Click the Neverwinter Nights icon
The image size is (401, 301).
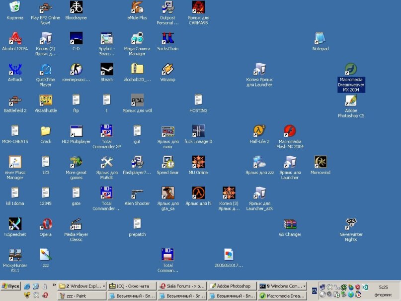[351, 224]
